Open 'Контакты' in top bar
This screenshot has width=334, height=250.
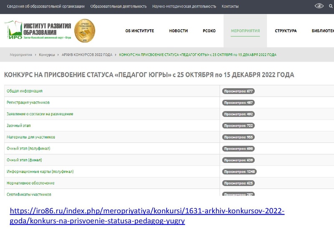coord(230,6)
